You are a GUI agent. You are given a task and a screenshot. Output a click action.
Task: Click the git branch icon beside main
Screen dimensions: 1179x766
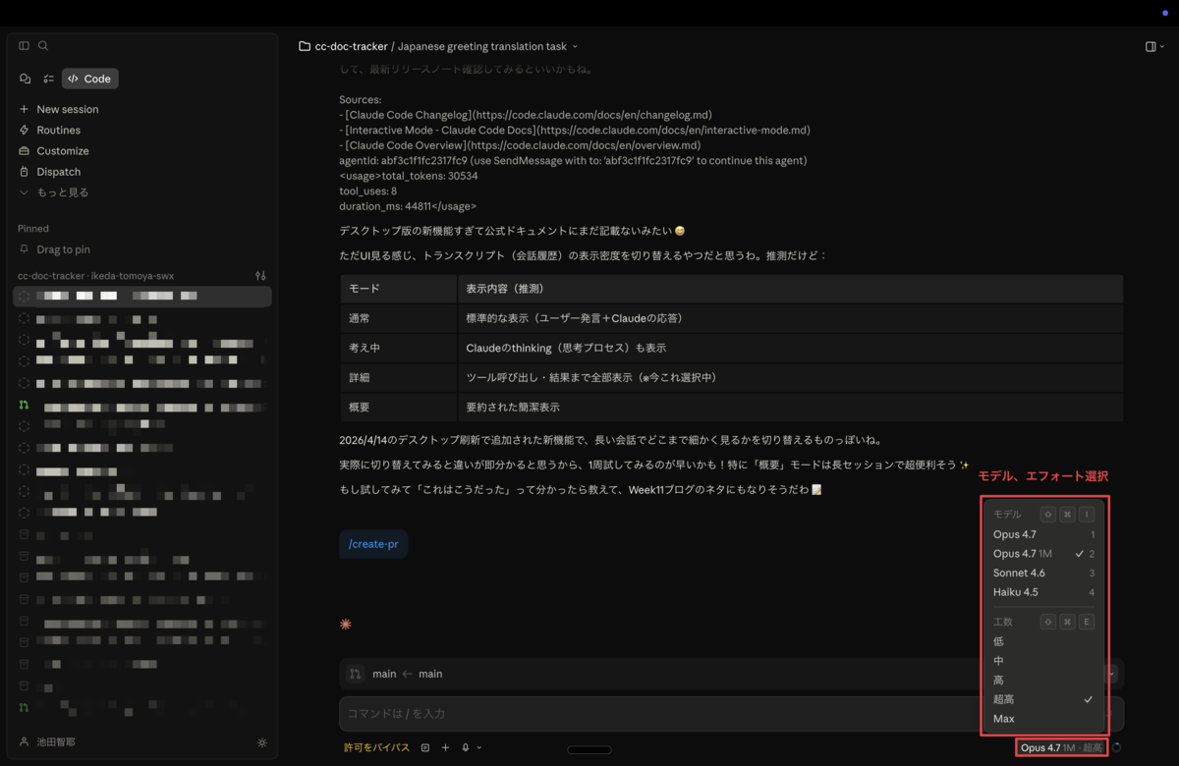click(355, 674)
